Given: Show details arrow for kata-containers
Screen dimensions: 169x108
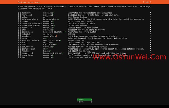Looking at the screenshot, I should [151, 19].
